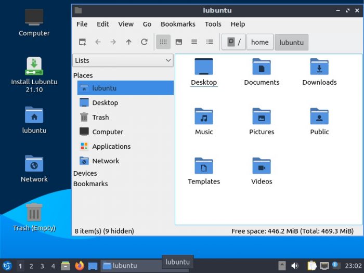Open the Tools menu
This screenshot has height=273, width=364.
[213, 24]
